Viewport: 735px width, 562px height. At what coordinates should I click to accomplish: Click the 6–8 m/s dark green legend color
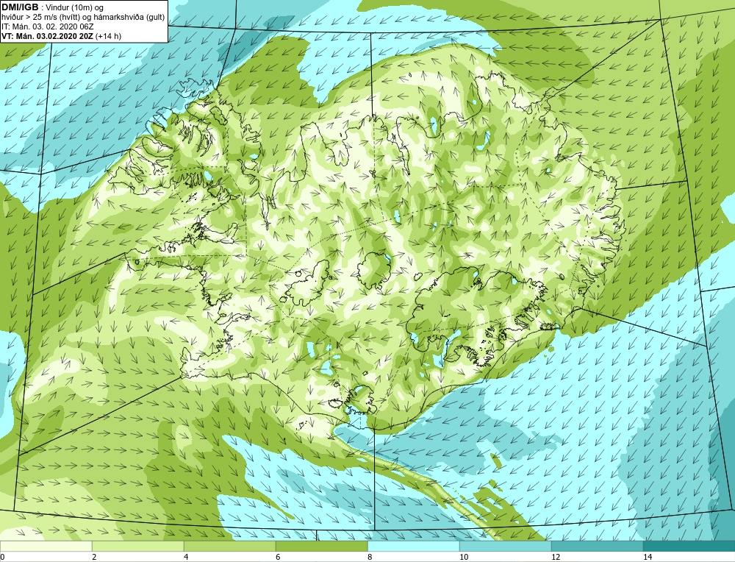tap(322, 546)
